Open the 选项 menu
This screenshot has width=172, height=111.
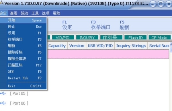pyautogui.click(x=46, y=13)
